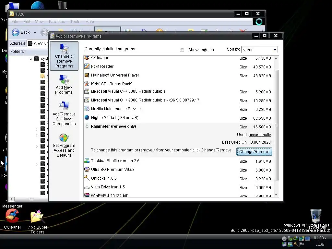The image size is (332, 249).
Task: Open the Sort by Name dropdown
Action: point(259,50)
